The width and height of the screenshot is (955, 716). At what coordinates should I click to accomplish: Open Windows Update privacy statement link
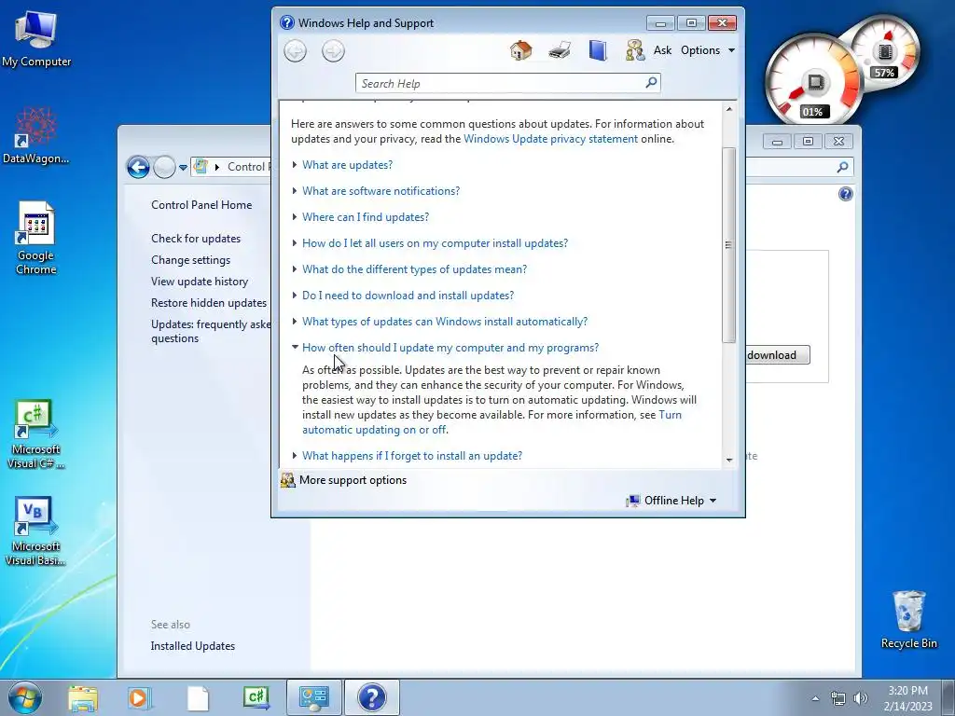click(x=550, y=139)
